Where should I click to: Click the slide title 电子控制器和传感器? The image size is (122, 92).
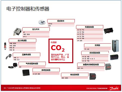(28, 9)
